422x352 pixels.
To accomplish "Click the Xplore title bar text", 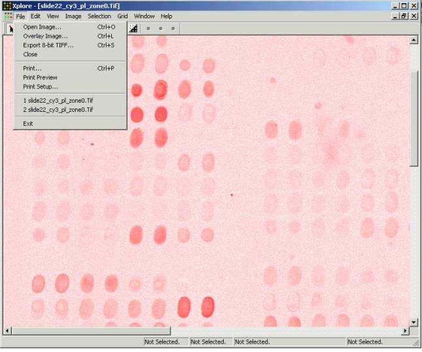I will [x=66, y=6].
